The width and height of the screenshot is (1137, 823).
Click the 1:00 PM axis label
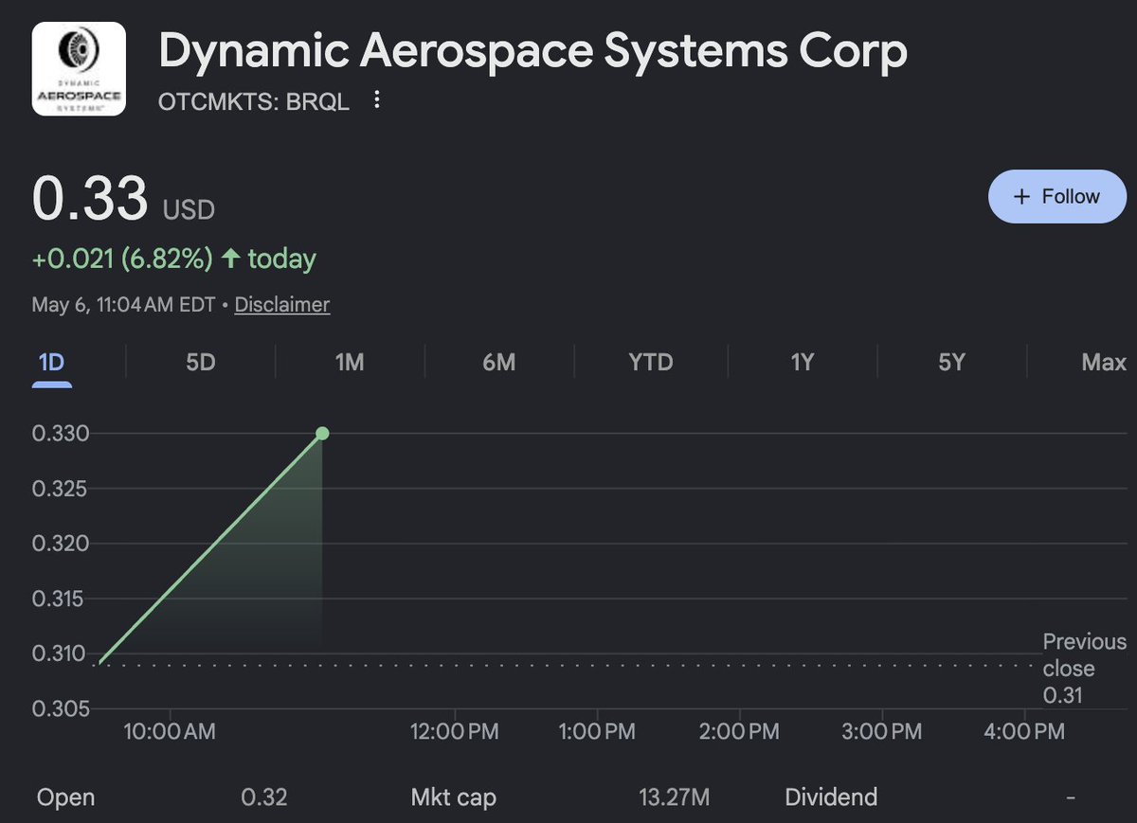click(597, 732)
